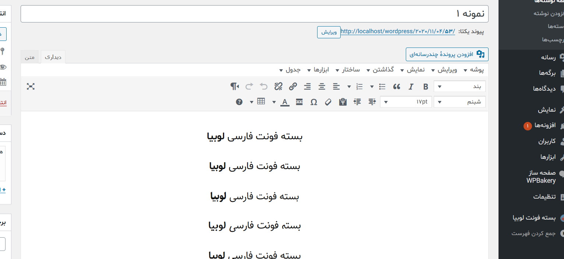Apply italic formatting with the I icon
Screen dimensions: 564x259
coord(411,87)
